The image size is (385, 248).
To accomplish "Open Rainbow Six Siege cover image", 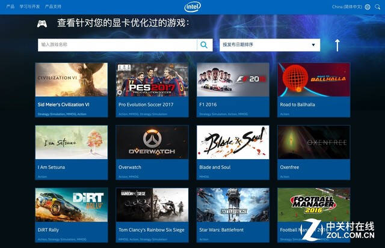I will tap(152, 205).
